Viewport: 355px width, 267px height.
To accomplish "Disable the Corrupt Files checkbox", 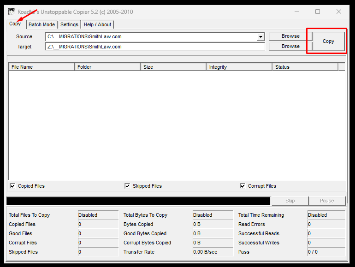I will (243, 186).
